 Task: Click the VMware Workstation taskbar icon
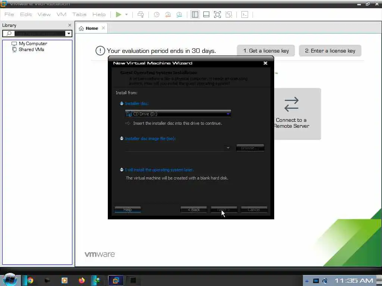(116, 280)
